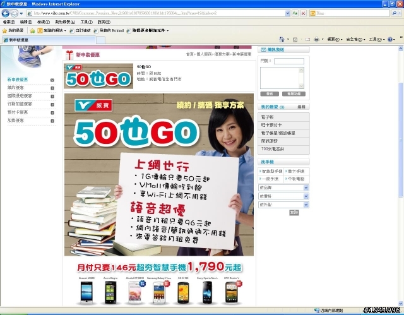Click the browser Forward arrow button

coord(14,13)
